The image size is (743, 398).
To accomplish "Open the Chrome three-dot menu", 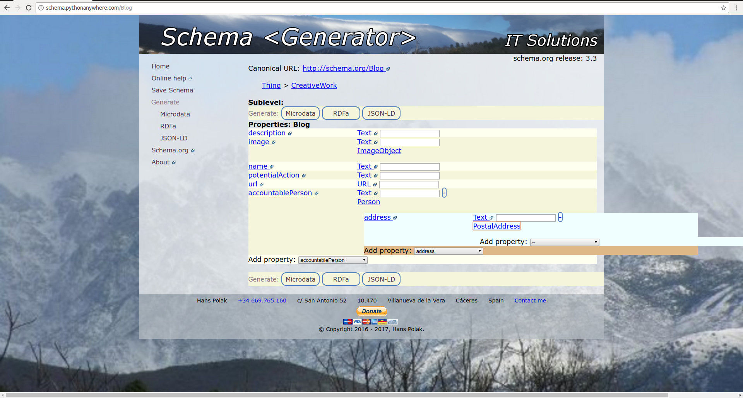I will (736, 8).
